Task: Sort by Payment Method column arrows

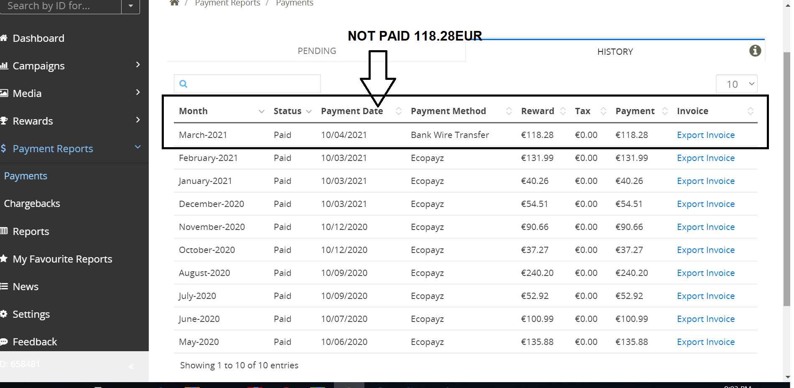Action: click(x=509, y=111)
